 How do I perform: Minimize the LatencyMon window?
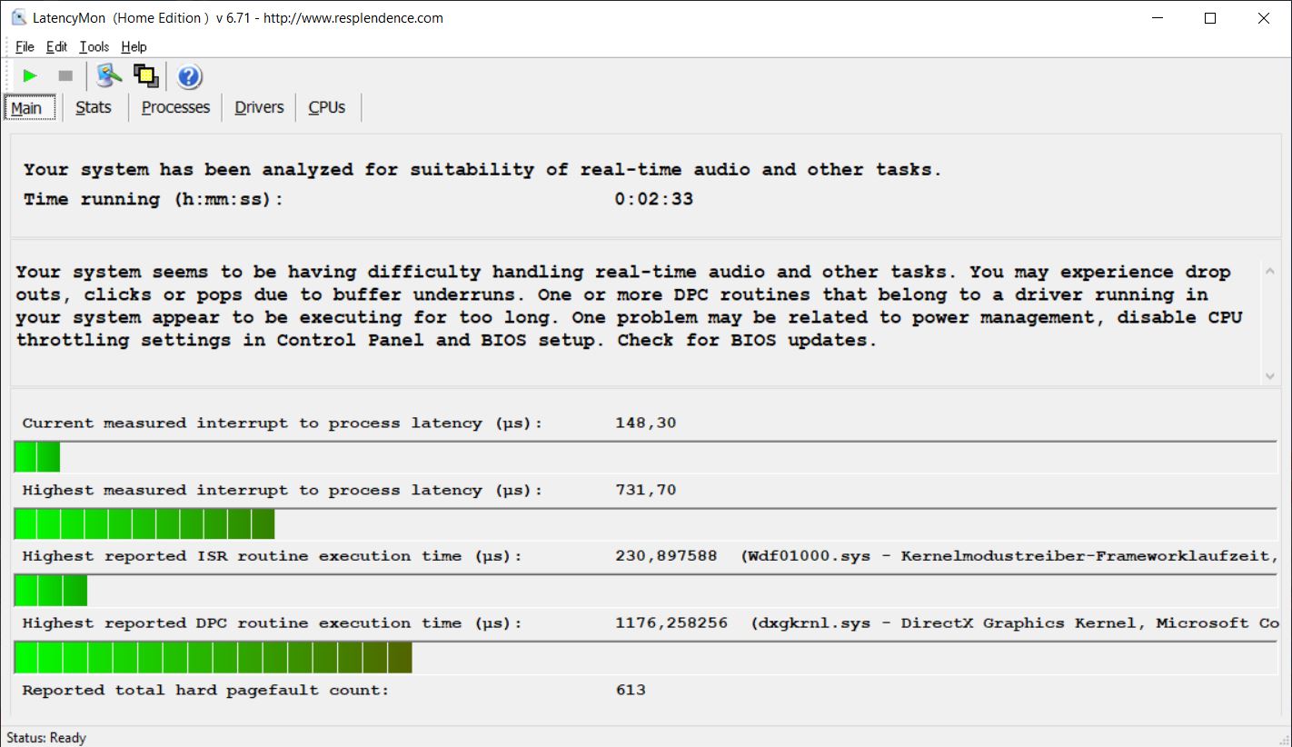pyautogui.click(x=1158, y=17)
